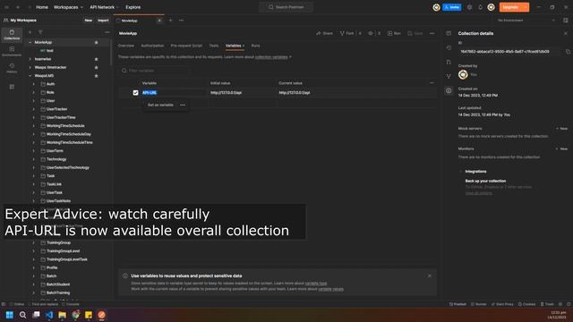
Task: Click the Import button
Action: (x=103, y=21)
